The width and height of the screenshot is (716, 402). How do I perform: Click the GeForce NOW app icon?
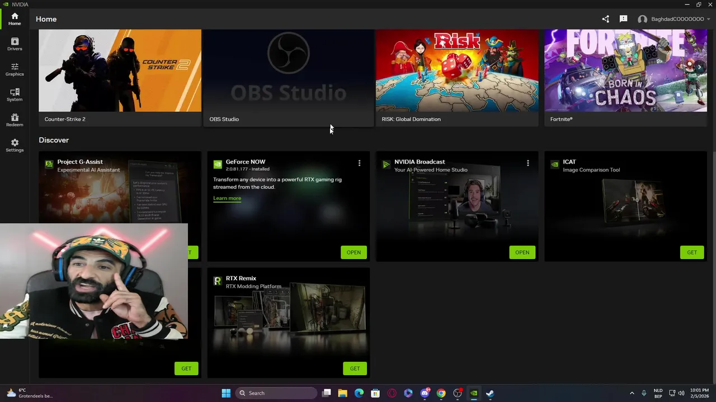(x=218, y=164)
